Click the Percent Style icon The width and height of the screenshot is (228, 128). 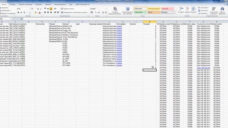tap(96, 12)
